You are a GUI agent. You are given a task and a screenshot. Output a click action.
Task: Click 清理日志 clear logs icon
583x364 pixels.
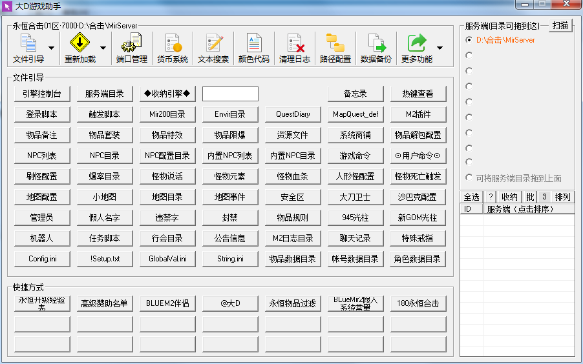click(295, 48)
